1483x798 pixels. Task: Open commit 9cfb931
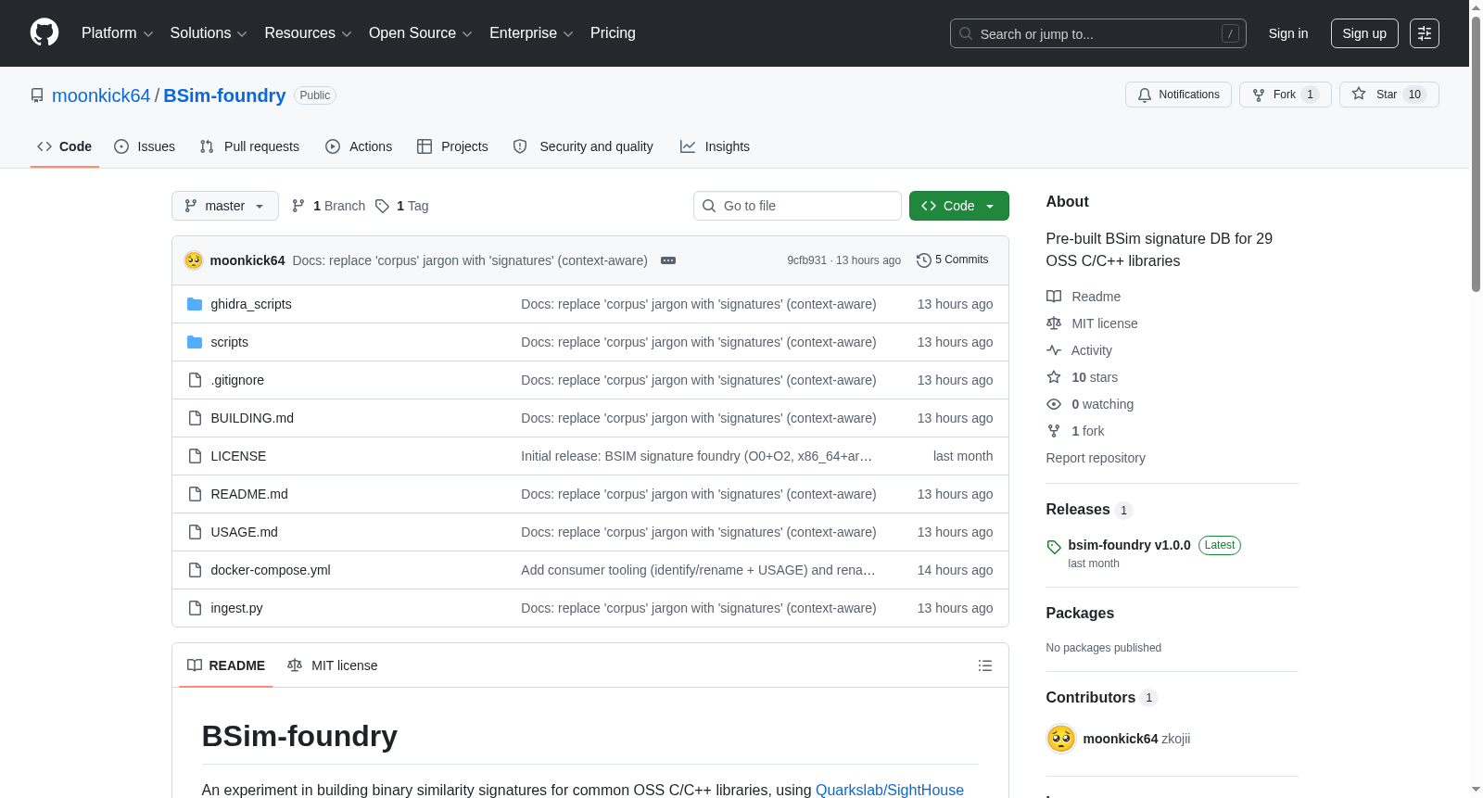click(806, 260)
